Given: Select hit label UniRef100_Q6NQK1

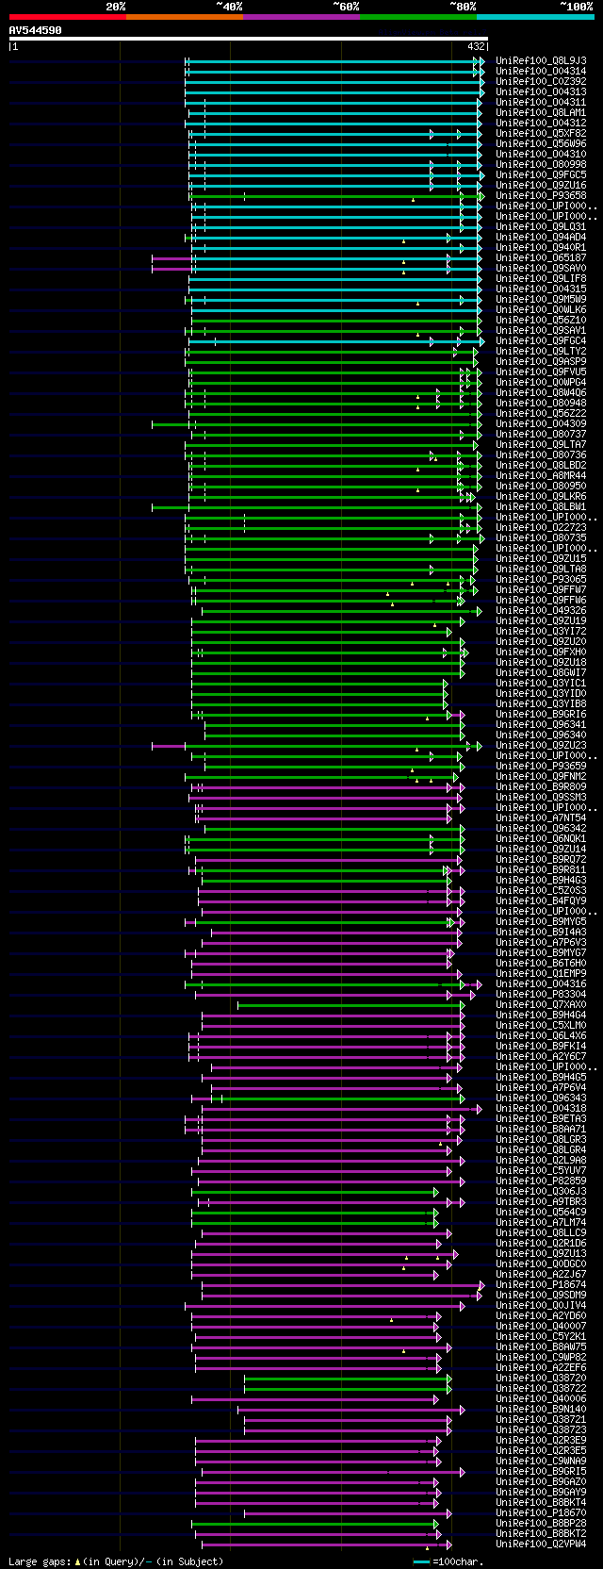Looking at the screenshot, I should [x=541, y=838].
